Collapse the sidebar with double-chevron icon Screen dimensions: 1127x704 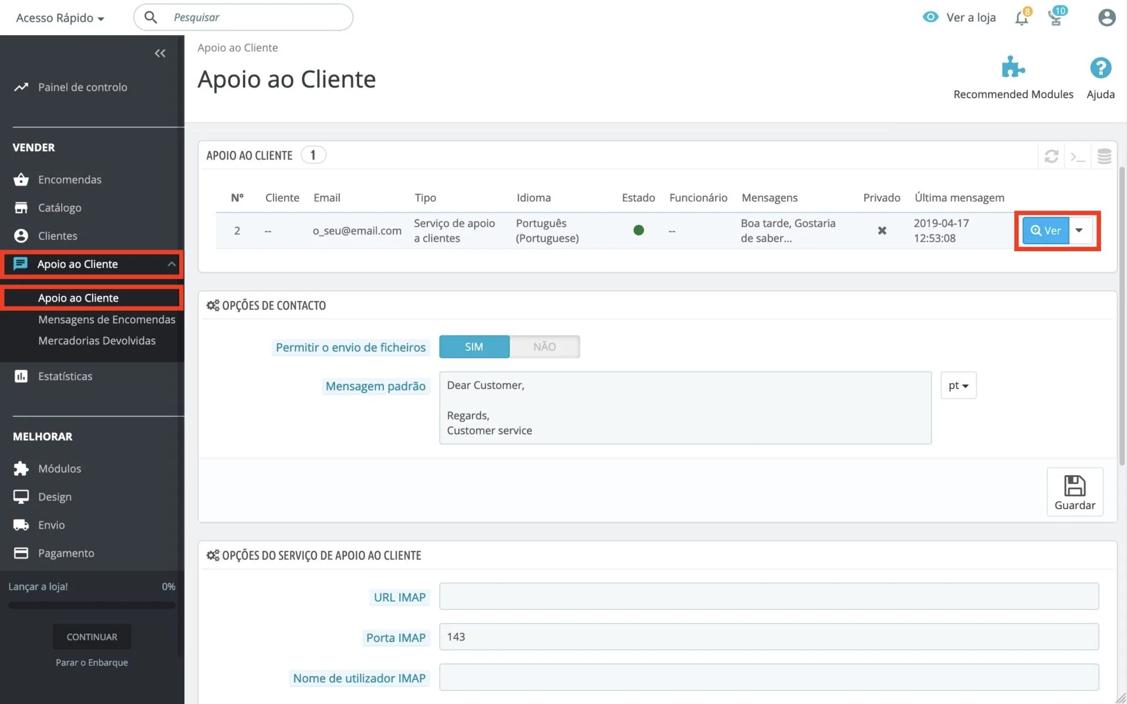pyautogui.click(x=160, y=53)
